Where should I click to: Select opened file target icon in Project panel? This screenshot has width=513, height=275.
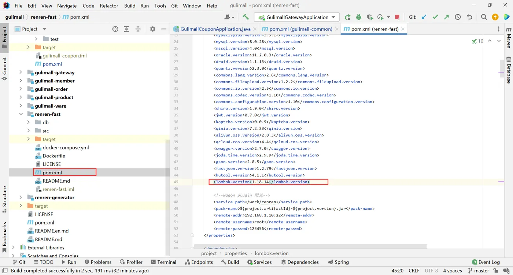click(x=115, y=29)
